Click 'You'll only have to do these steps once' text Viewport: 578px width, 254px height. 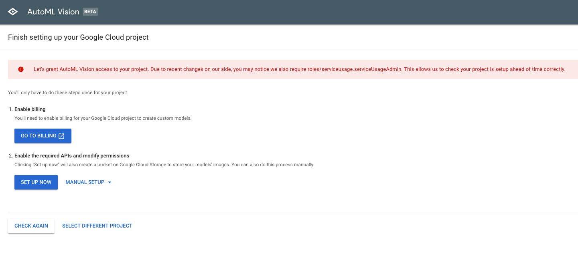68,93
